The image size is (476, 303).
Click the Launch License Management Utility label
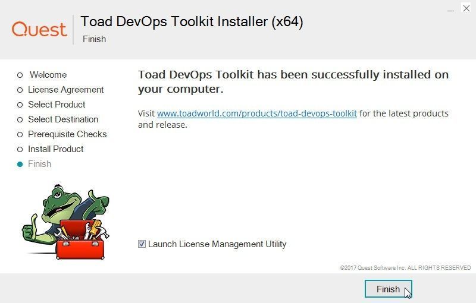[x=217, y=244]
